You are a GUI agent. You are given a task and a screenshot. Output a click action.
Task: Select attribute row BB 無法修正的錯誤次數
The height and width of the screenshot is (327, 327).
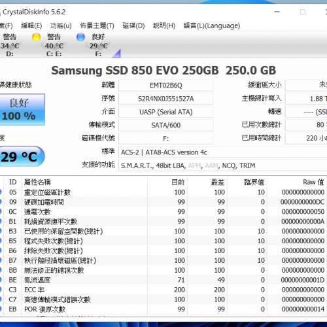pyautogui.click(x=163, y=270)
